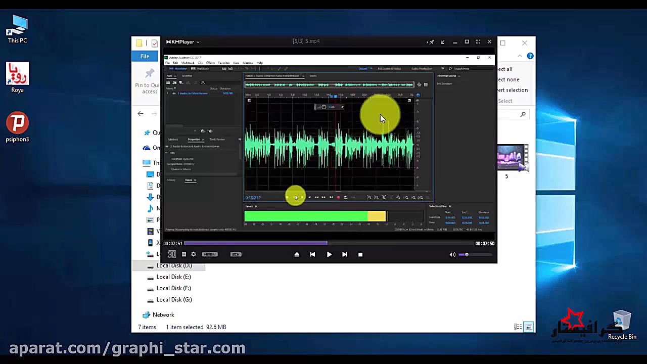
Task: Click the H264 codec badge in KMPlayer
Action: click(x=210, y=254)
